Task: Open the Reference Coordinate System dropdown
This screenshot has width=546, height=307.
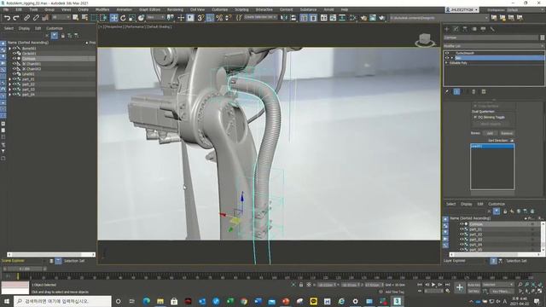Action: coord(155,17)
